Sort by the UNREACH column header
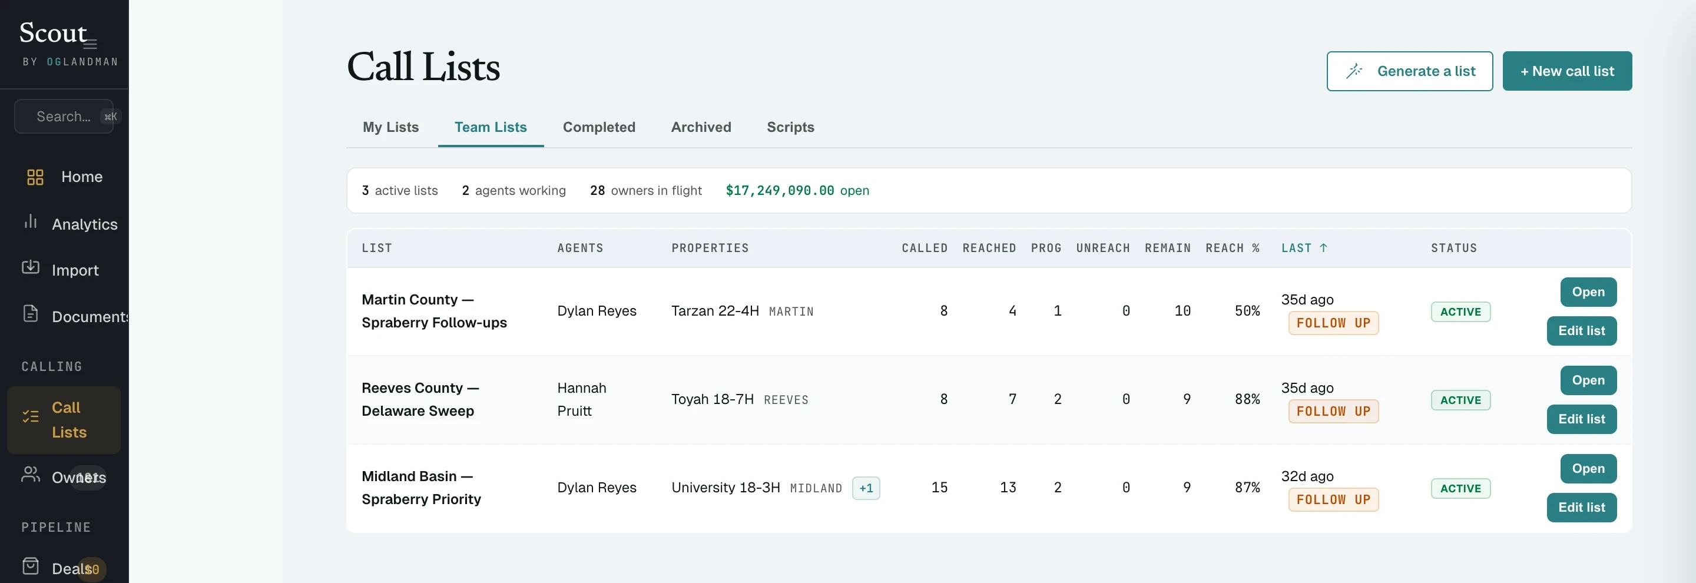Viewport: 1696px width, 583px height. (1103, 248)
